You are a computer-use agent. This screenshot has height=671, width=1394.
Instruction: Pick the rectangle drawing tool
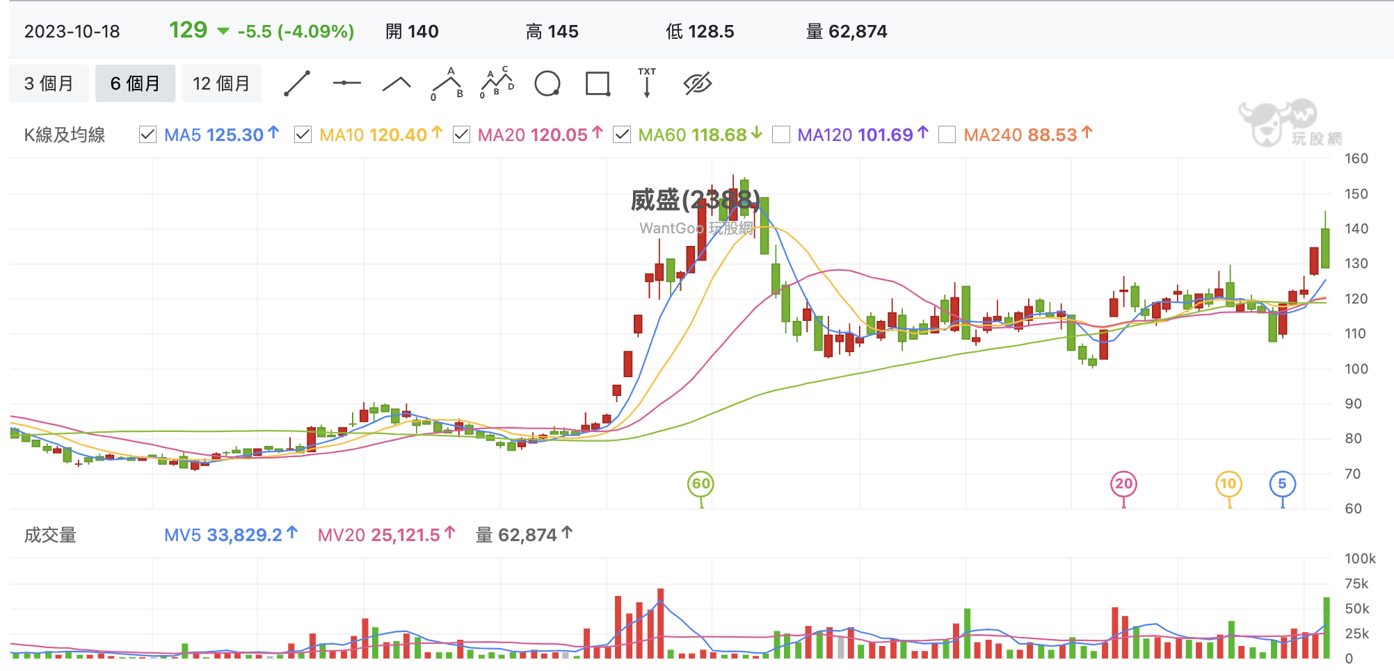tap(598, 83)
